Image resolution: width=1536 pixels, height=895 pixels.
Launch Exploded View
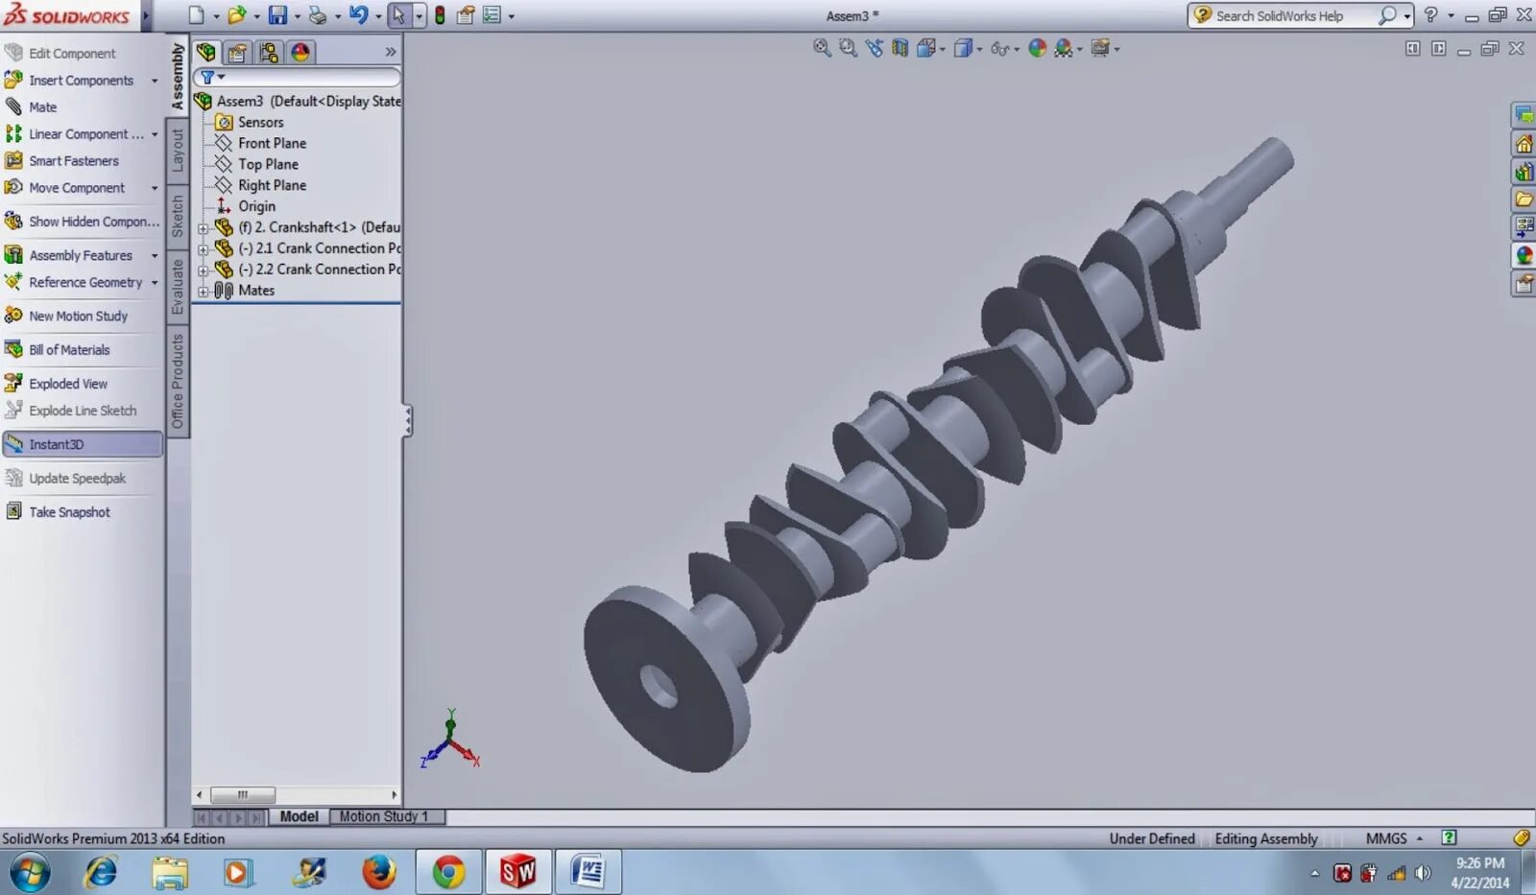tap(65, 383)
